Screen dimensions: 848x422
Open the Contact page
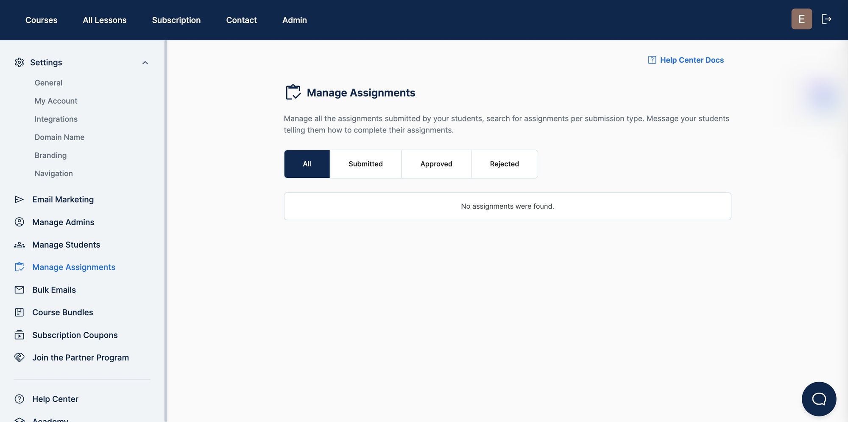pos(241,20)
